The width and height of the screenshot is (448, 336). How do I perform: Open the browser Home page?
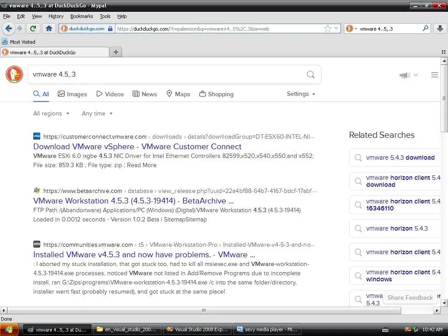[x=49, y=28]
